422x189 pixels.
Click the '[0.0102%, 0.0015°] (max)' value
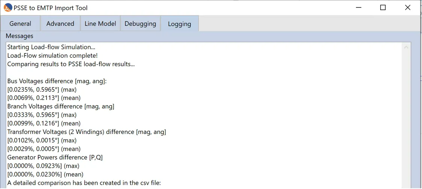[42, 140]
